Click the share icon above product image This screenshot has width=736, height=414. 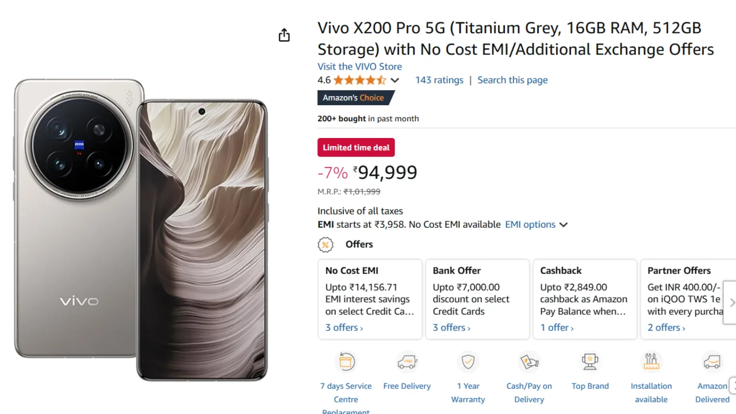284,36
